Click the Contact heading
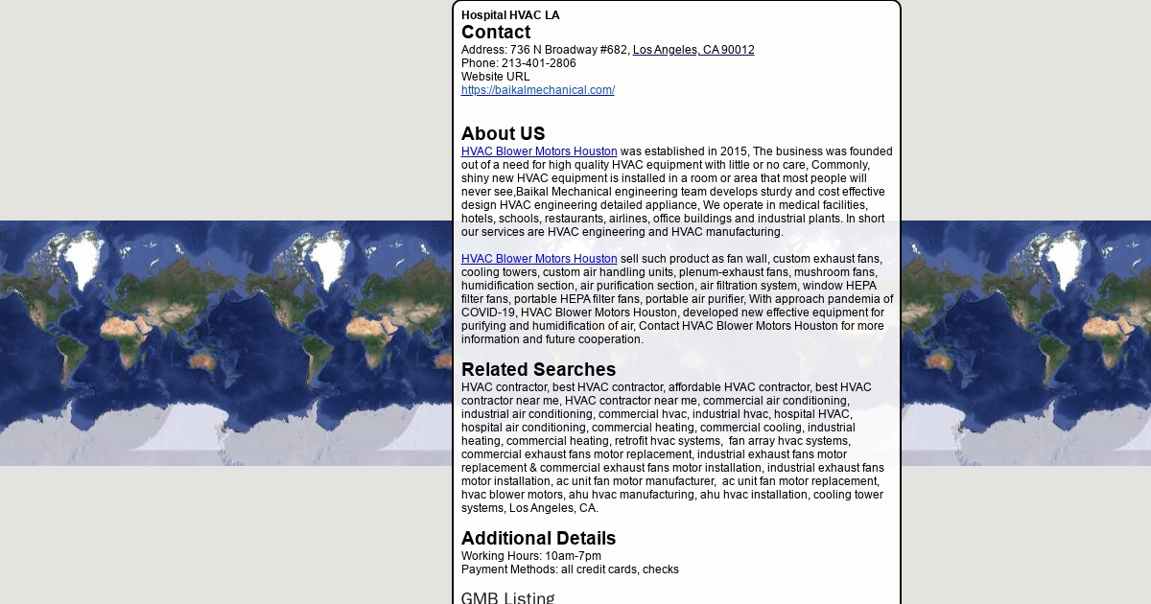This screenshot has width=1151, height=604. pos(496,33)
